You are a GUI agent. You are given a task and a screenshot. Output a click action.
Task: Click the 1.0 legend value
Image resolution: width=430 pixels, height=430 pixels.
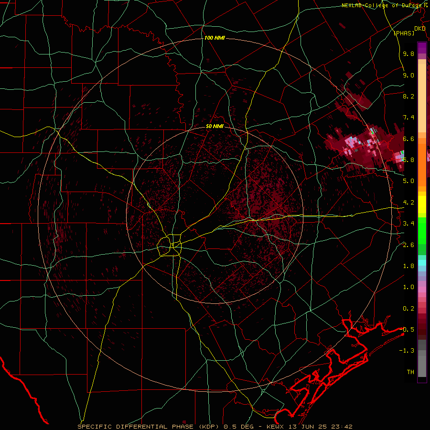408,287
